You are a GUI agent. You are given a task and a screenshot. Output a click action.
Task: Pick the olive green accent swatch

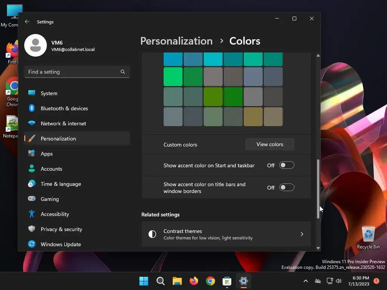tap(213, 97)
